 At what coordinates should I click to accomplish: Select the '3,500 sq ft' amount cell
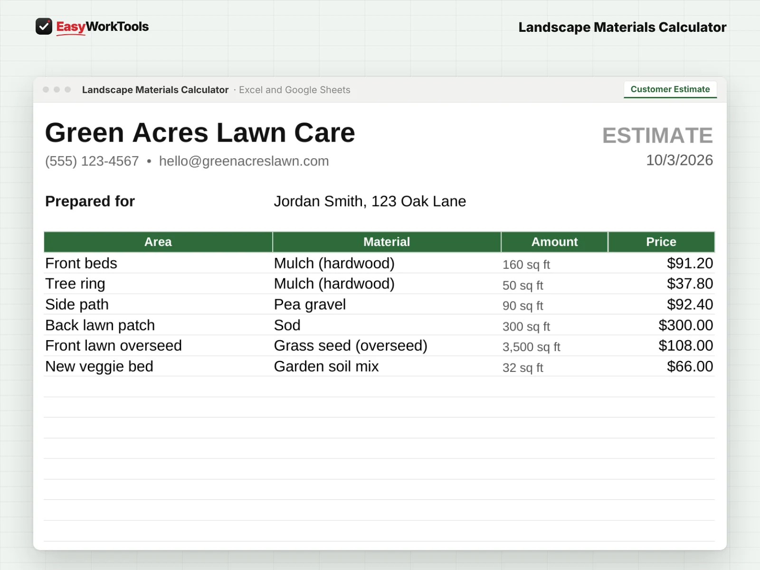pyautogui.click(x=554, y=346)
